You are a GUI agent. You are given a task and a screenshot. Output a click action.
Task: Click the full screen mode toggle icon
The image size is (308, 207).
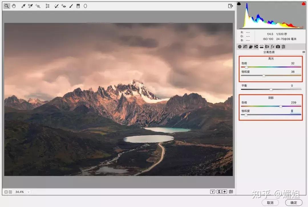coord(230,6)
